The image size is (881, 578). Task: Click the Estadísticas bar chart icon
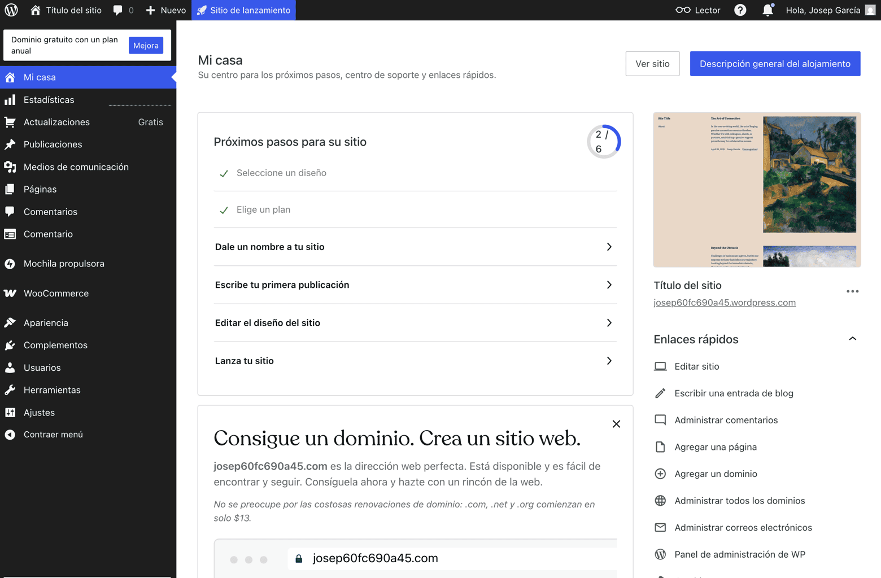click(10, 100)
